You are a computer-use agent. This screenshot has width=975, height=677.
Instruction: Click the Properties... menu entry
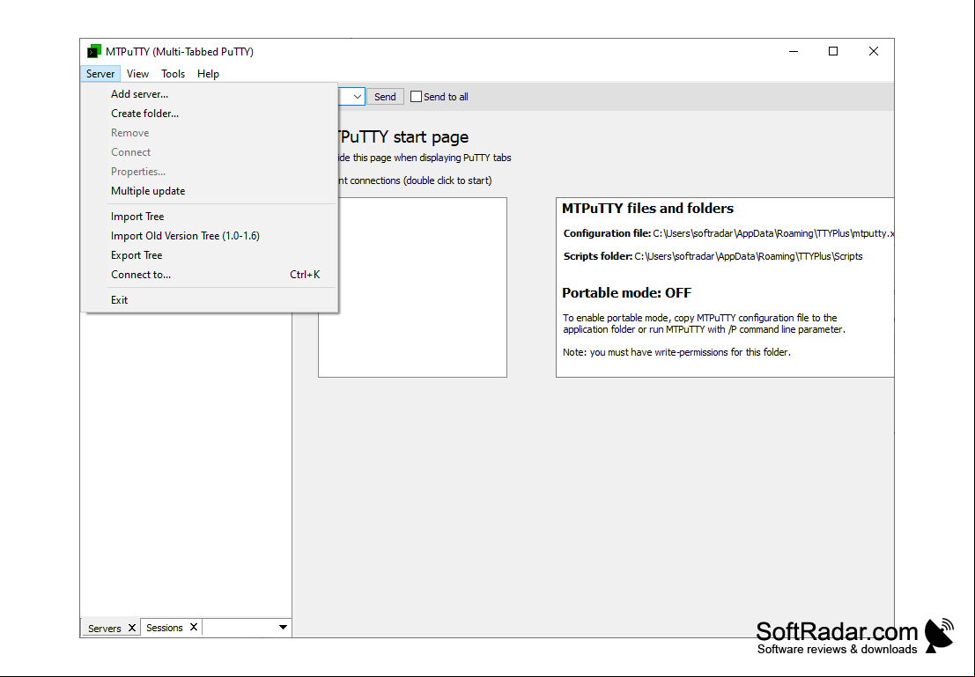(x=210, y=171)
